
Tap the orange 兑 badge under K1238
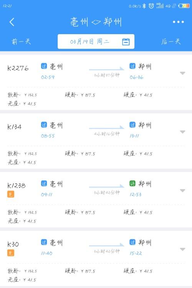tap(11, 194)
